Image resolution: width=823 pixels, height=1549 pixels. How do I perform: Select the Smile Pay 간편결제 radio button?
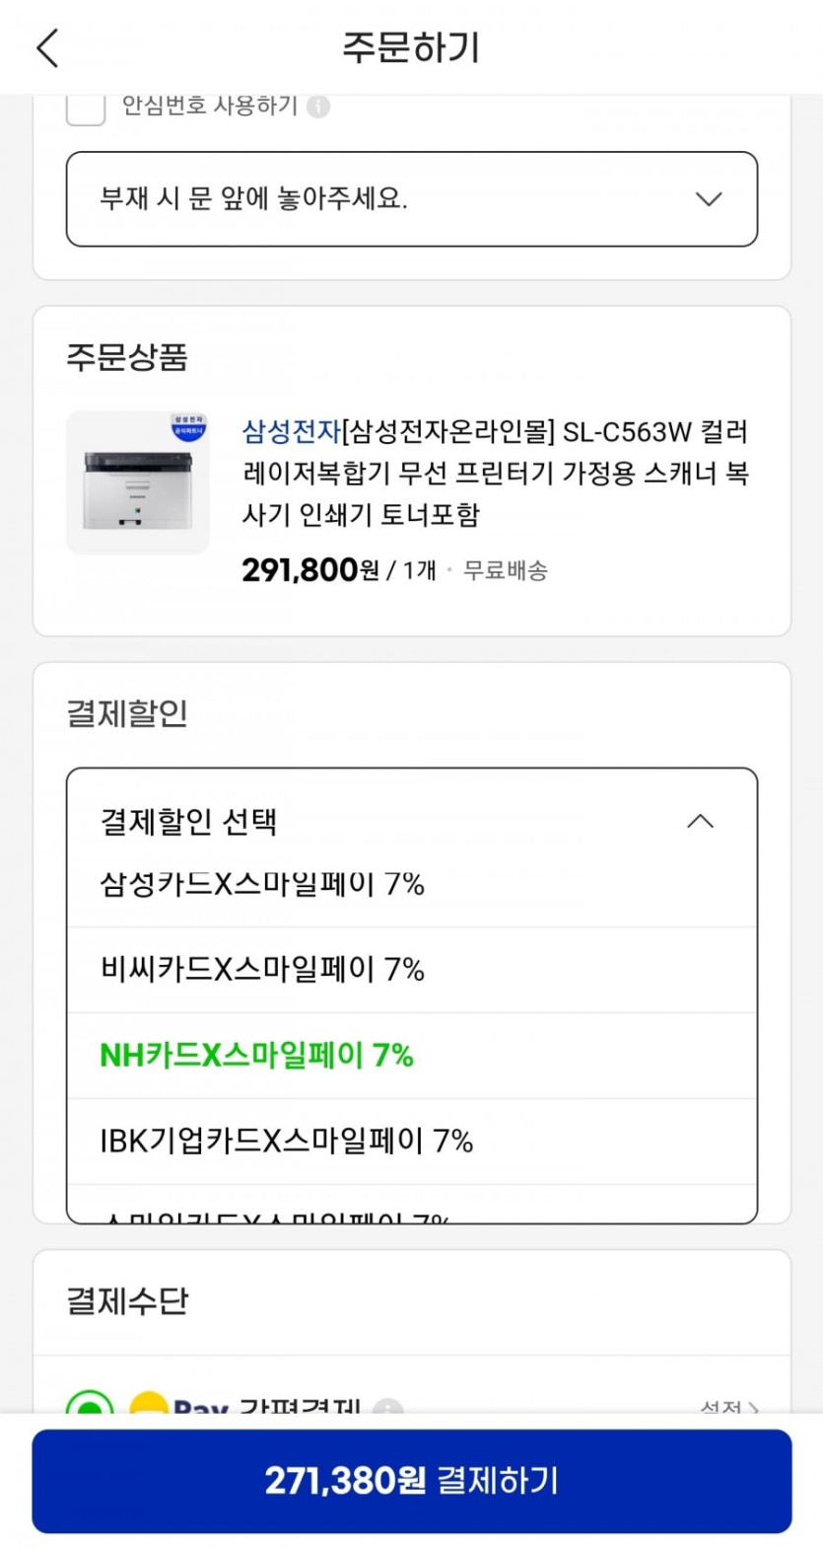[90, 1405]
